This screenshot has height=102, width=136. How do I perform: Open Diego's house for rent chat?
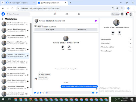(x=15, y=81)
